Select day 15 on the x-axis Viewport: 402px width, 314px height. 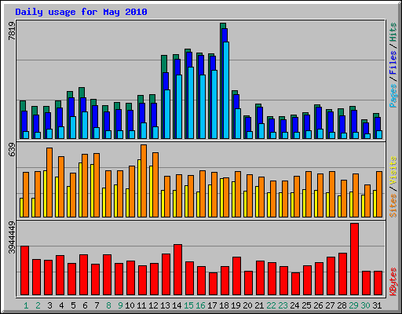click(188, 305)
